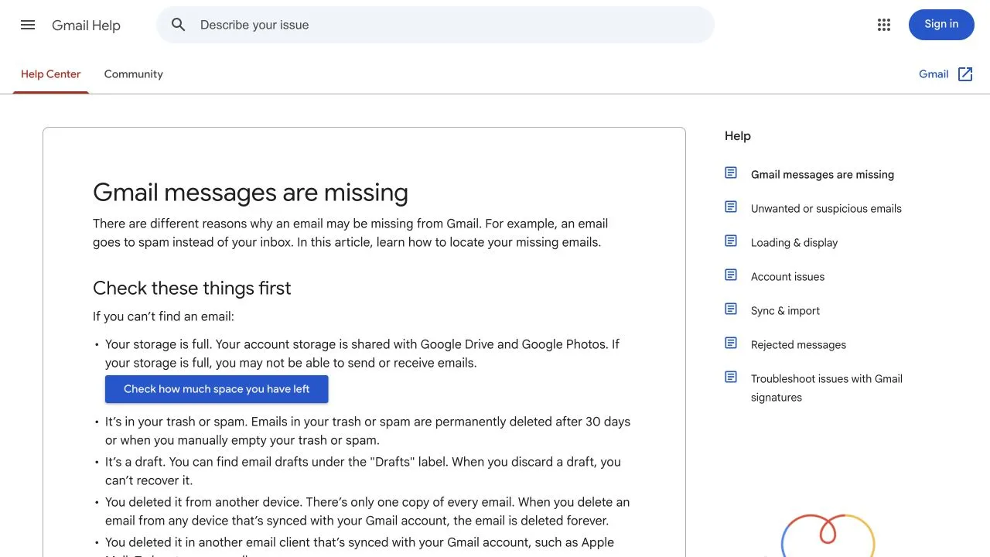Click the article icon beside Sync & import
This screenshot has height=557, width=990.
[731, 309]
